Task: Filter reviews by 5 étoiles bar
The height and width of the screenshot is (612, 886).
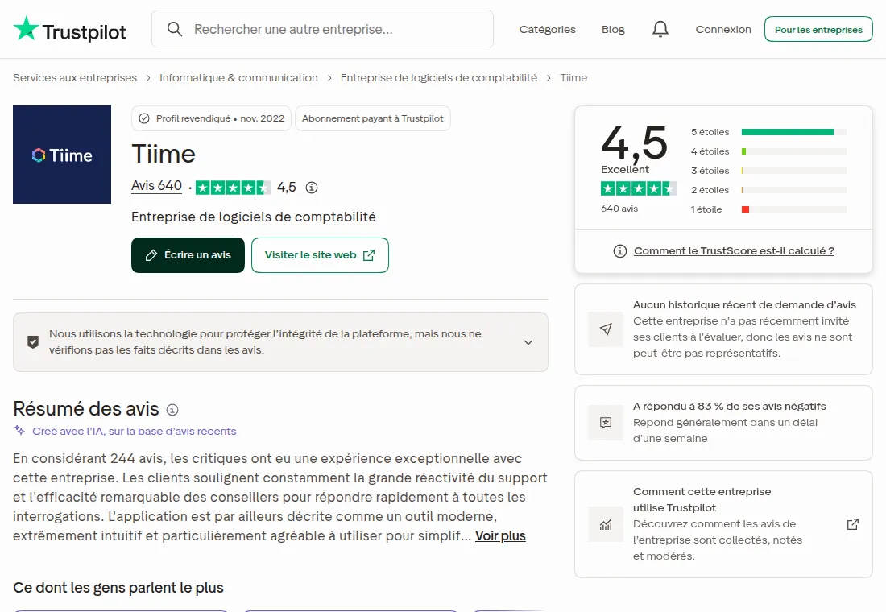Action: [x=768, y=132]
